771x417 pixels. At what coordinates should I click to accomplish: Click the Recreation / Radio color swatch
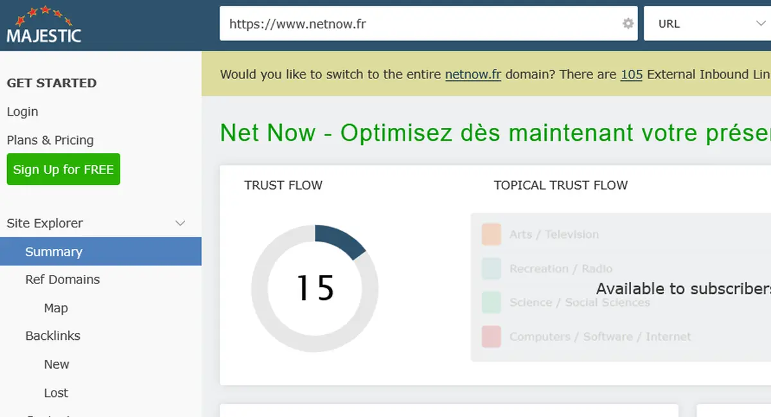pyautogui.click(x=492, y=269)
